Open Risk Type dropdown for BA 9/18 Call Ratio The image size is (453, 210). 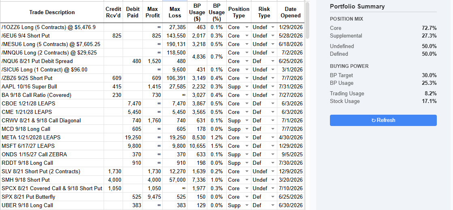(x=273, y=95)
